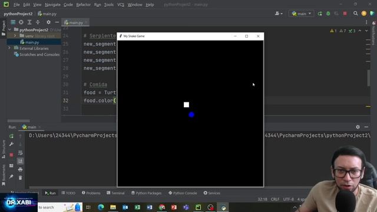Go to next highlighted error arrow
Image resolution: width=377 pixels, height=212 pixels.
point(366,31)
